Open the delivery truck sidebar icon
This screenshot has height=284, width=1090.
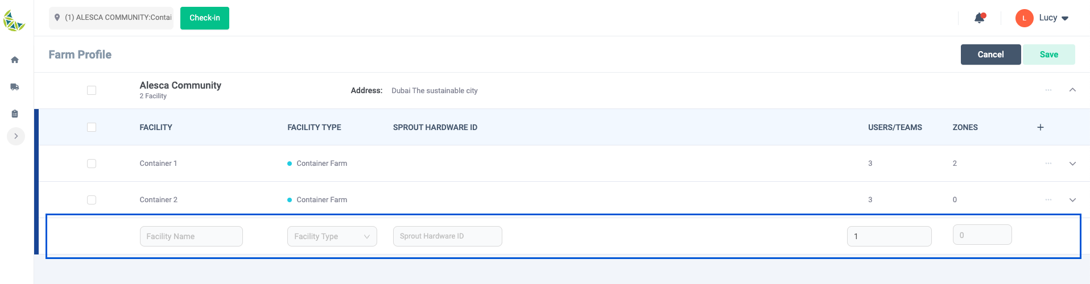pos(15,87)
